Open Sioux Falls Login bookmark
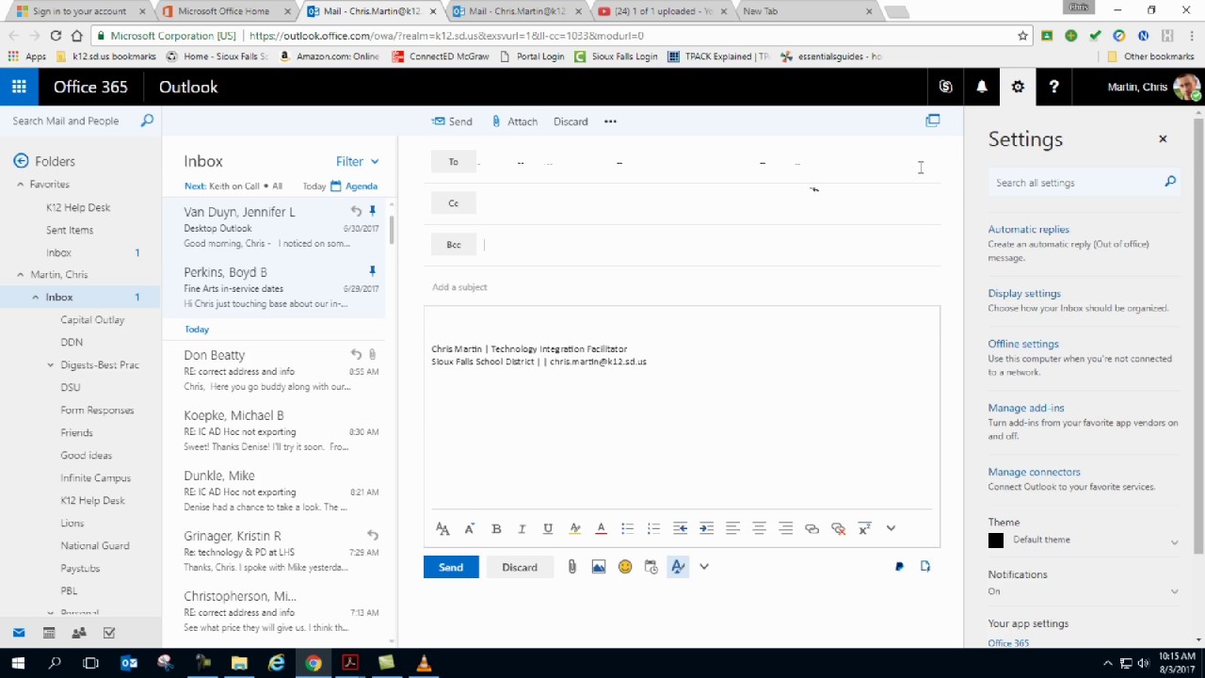This screenshot has width=1205, height=678. pyautogui.click(x=618, y=56)
